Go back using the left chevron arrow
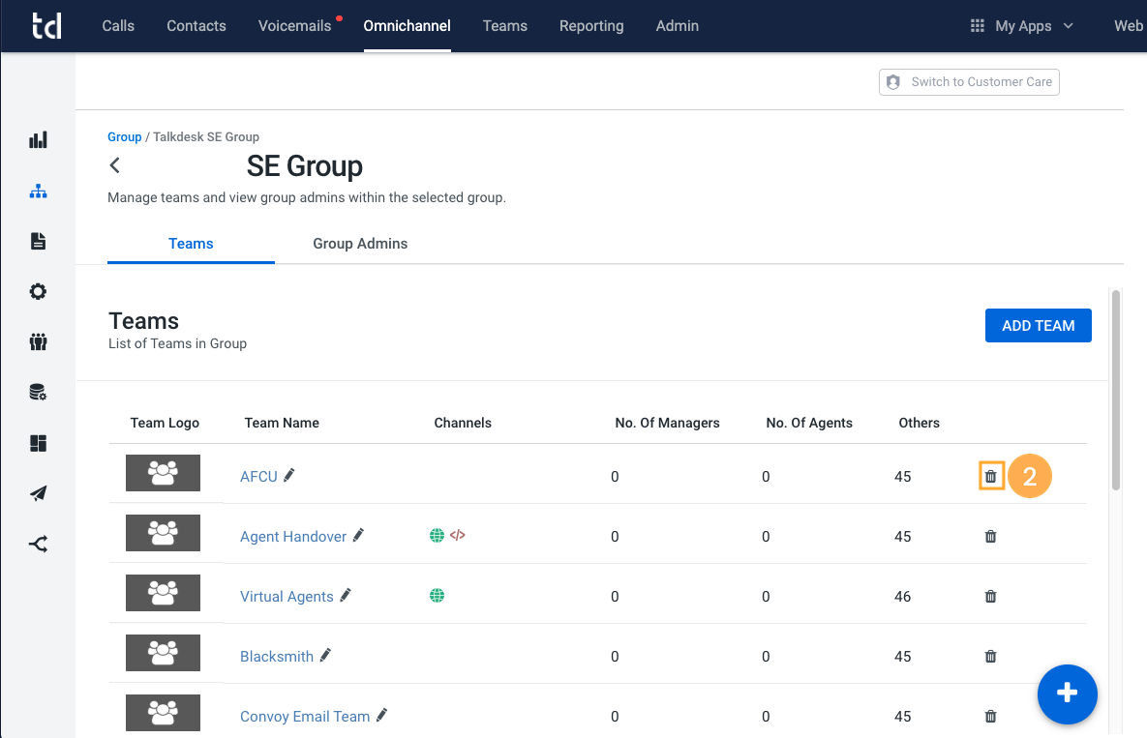Image resolution: width=1147 pixels, height=738 pixels. pyautogui.click(x=115, y=165)
